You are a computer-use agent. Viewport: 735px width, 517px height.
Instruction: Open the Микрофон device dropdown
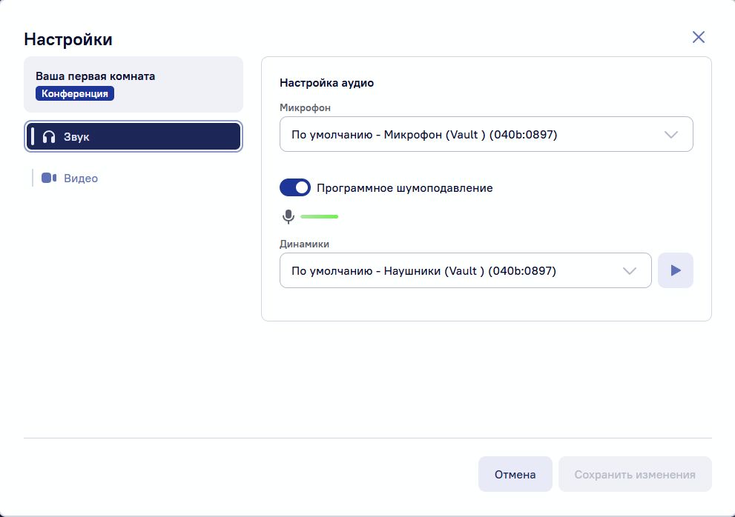click(x=486, y=134)
